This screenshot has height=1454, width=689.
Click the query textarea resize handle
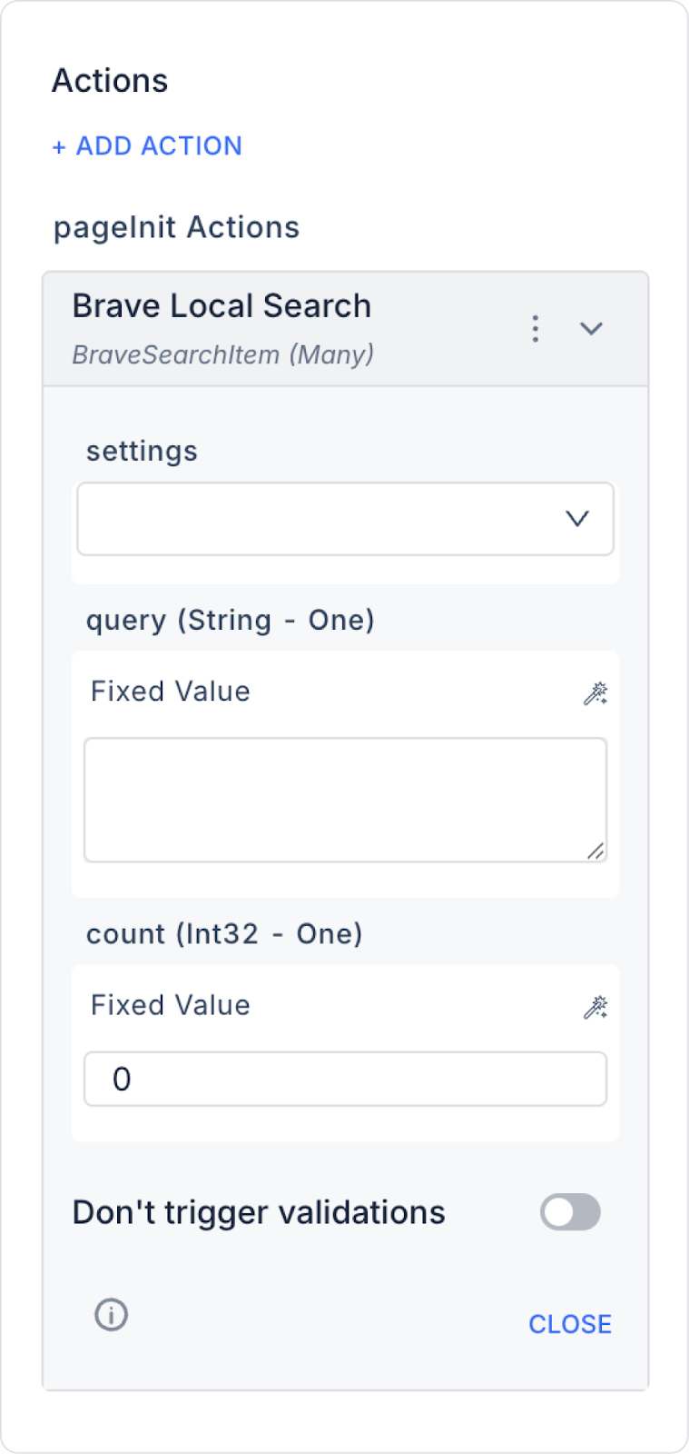point(595,851)
